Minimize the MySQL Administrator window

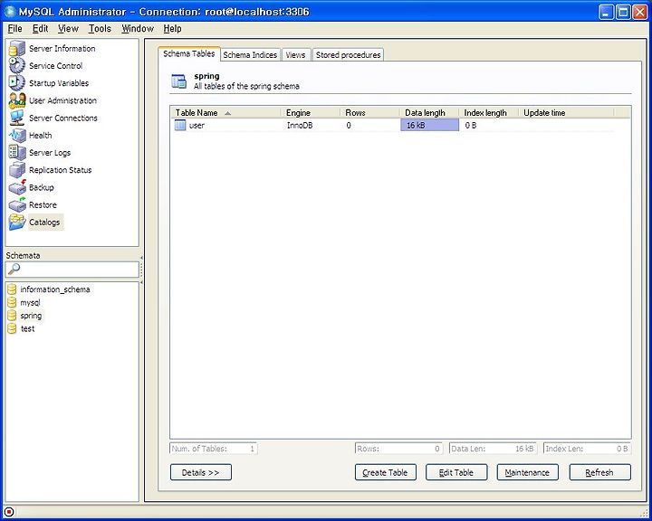(x=606, y=12)
